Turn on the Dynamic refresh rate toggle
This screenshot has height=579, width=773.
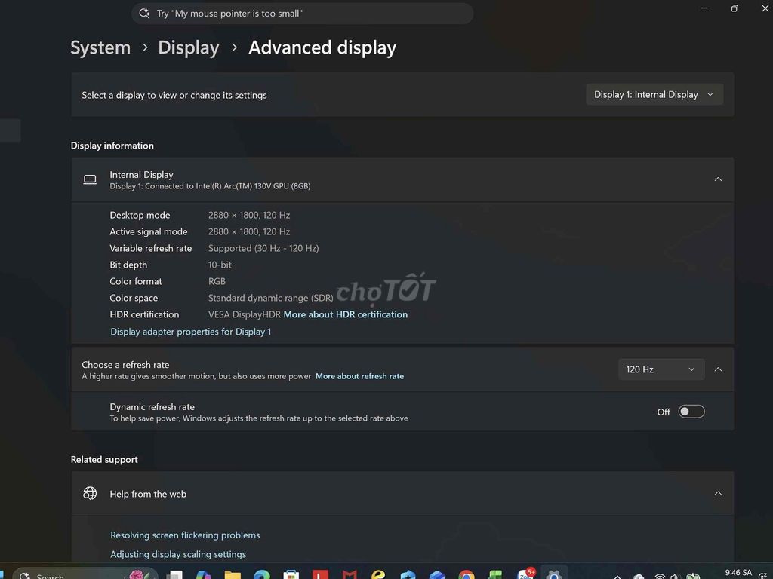[x=691, y=412]
